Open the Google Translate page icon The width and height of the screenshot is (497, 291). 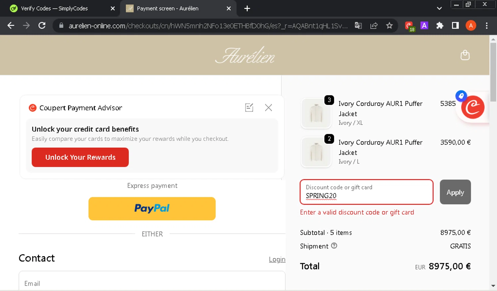click(358, 25)
